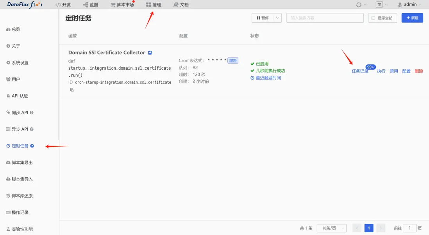Open the 管理 menu

154,5
